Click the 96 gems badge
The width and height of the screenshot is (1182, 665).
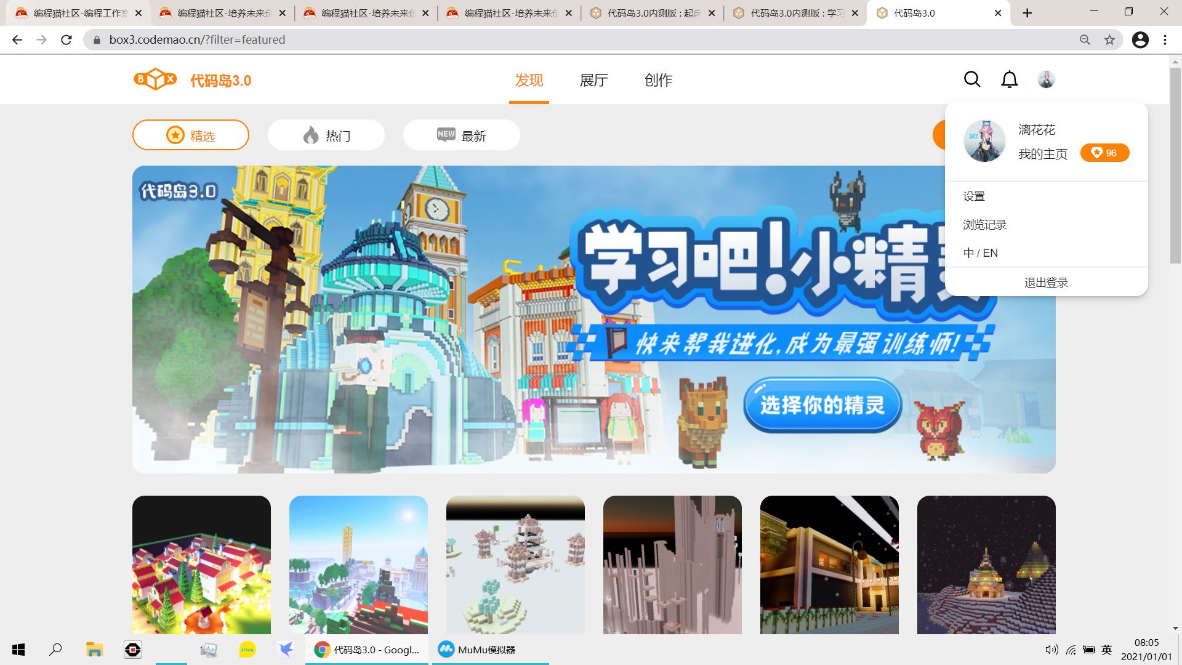[1105, 153]
